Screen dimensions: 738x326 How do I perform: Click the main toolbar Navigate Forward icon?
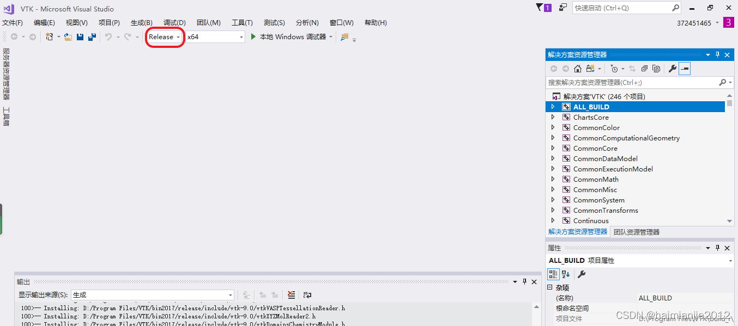33,37
